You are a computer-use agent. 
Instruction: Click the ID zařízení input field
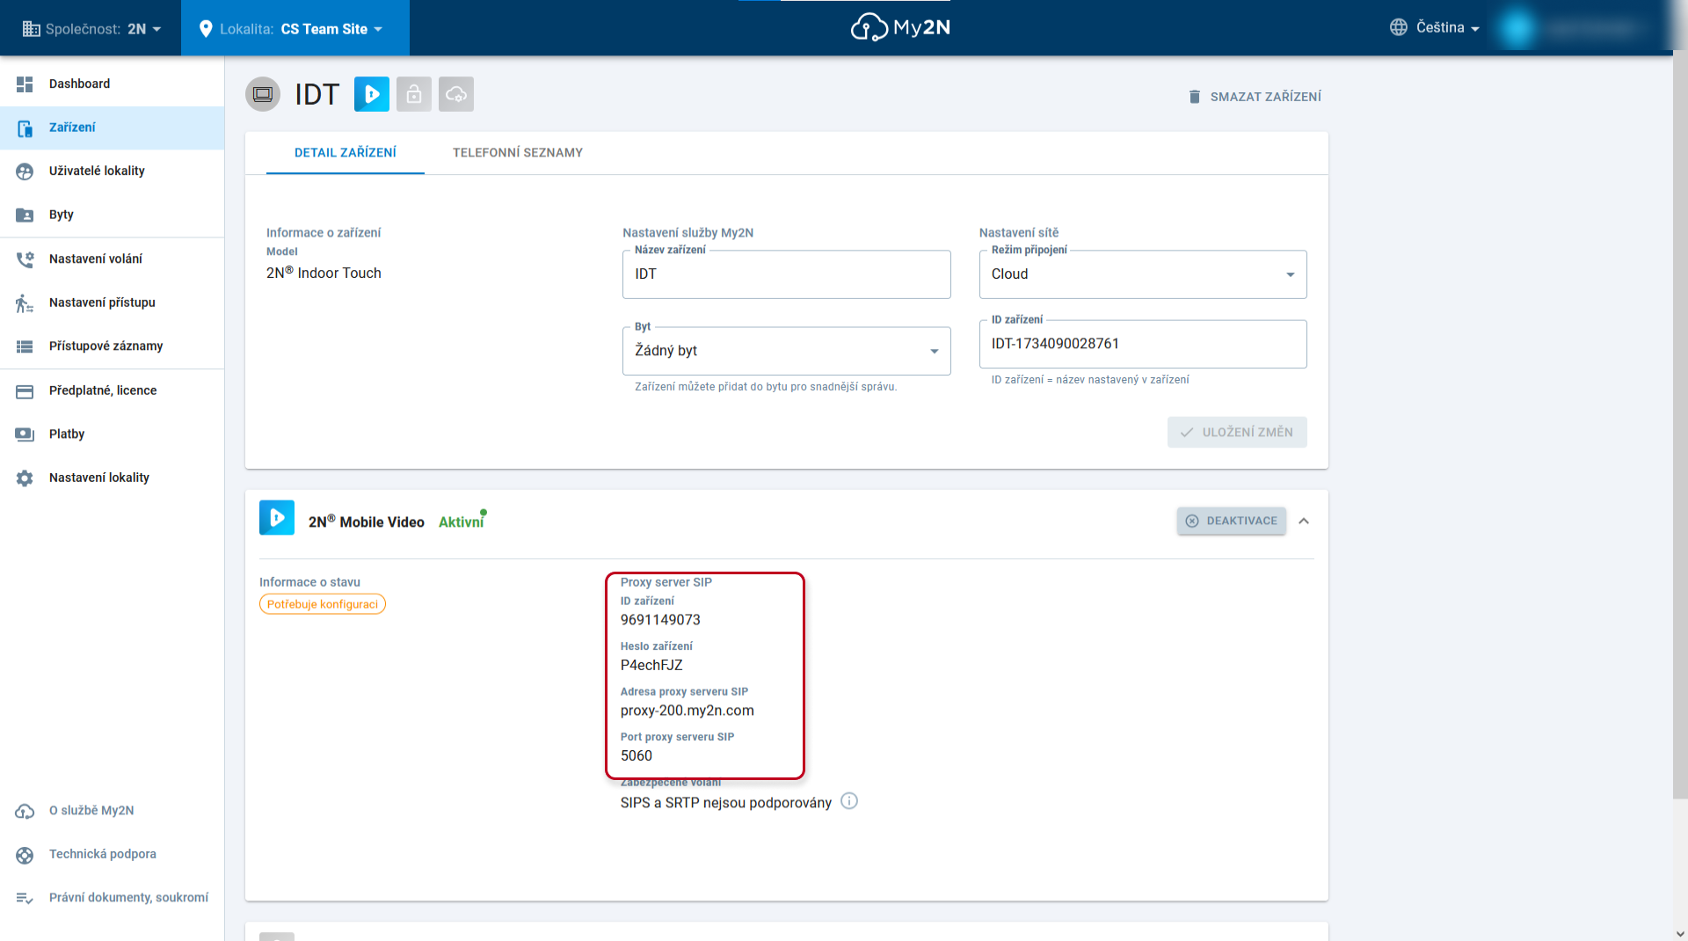1143,344
